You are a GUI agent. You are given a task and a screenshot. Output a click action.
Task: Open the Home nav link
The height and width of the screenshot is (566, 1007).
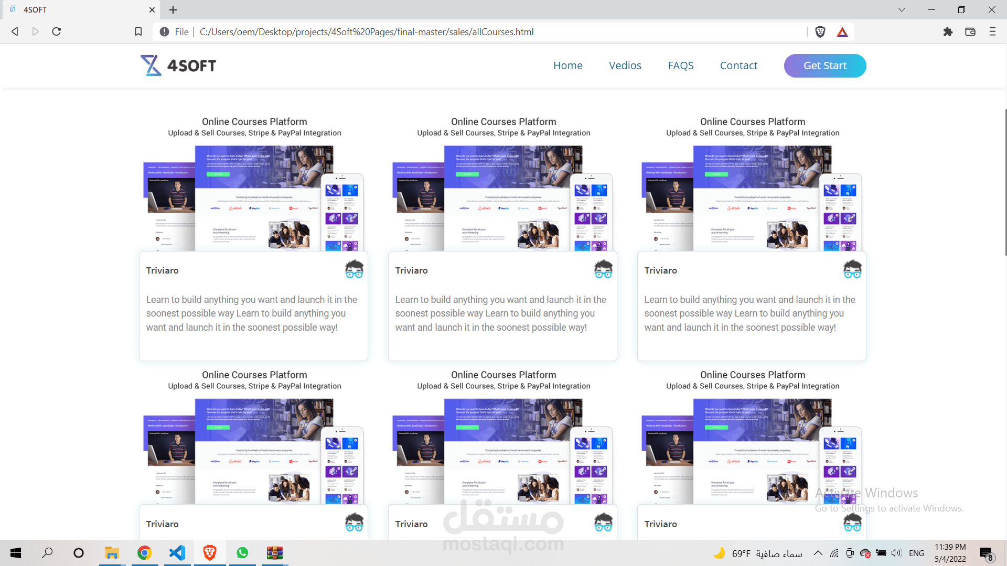click(567, 66)
